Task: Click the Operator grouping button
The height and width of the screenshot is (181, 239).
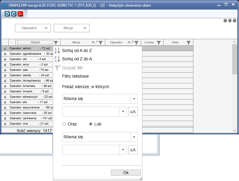Action: pyautogui.click(x=33, y=28)
